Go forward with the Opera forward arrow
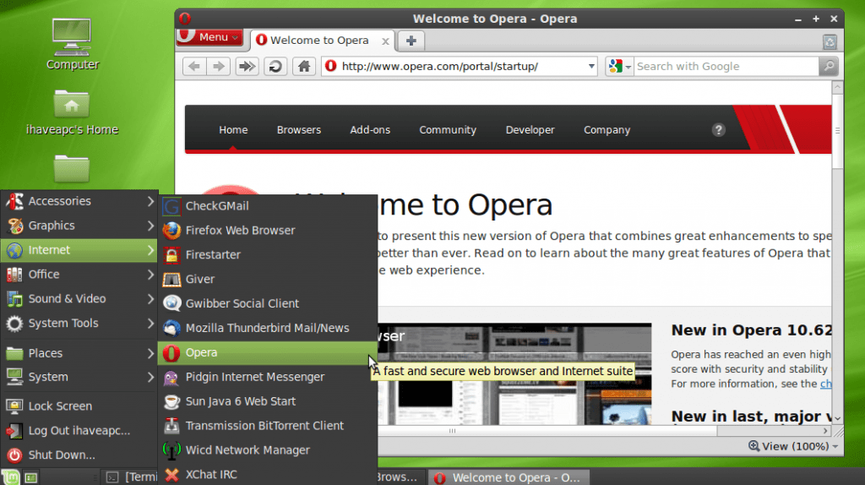 (219, 66)
